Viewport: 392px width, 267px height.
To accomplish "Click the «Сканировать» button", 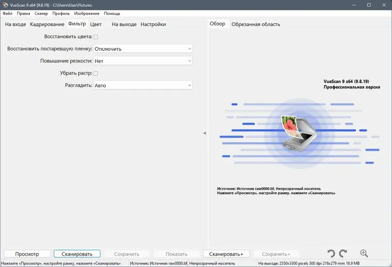I will (x=77, y=254).
